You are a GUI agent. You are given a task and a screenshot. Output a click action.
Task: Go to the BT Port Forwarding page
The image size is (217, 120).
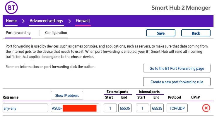tap(177, 68)
